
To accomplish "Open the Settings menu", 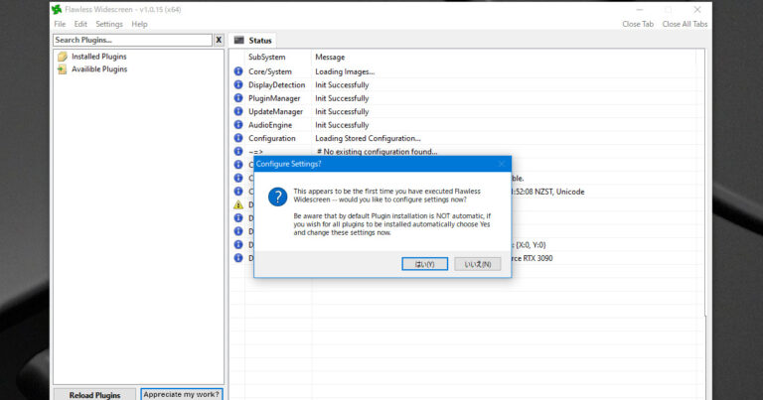I will 109,24.
